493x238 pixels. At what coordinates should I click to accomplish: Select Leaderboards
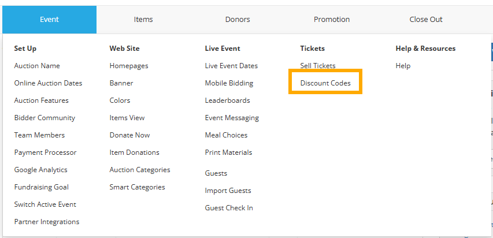227,101
